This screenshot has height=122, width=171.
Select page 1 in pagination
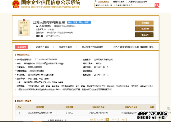click(107, 120)
